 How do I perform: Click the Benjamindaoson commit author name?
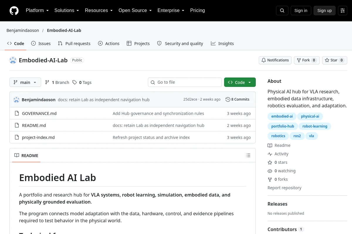point(38,100)
